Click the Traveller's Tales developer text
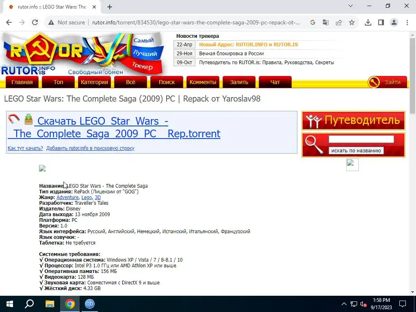Viewport: 416px width, 312px height. pos(91,203)
